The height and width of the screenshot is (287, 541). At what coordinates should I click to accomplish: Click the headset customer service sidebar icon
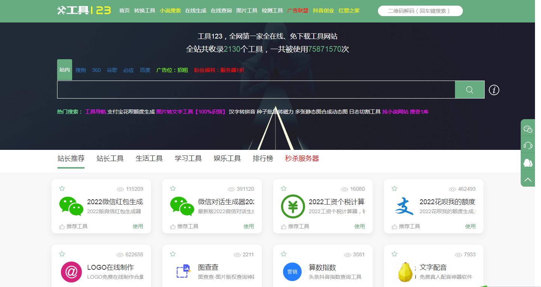click(x=528, y=145)
